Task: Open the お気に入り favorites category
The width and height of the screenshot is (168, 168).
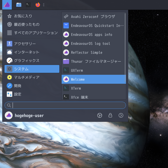Action: 32,16
